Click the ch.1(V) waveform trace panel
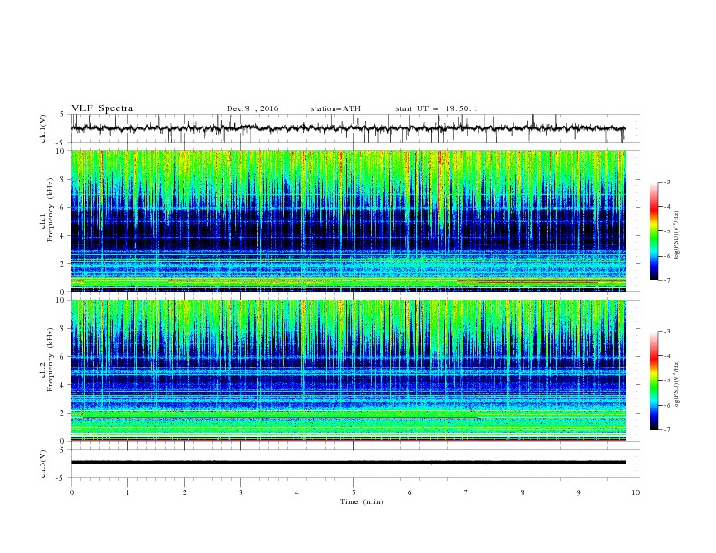Viewport: 716px width, 553px height. click(354, 128)
